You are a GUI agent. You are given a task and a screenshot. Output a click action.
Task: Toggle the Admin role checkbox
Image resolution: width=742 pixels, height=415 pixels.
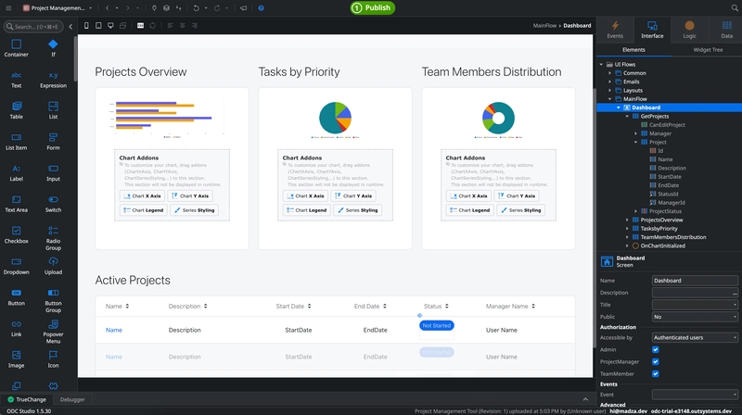pyautogui.click(x=656, y=350)
